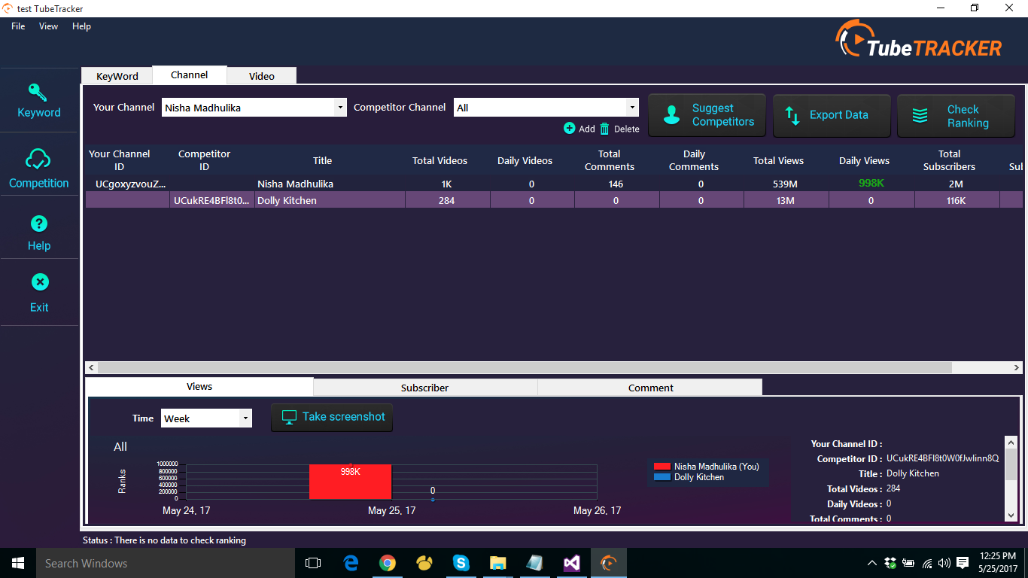Click the blue Dolly Kitchen legend swatch
The image size is (1028, 578).
(x=662, y=477)
